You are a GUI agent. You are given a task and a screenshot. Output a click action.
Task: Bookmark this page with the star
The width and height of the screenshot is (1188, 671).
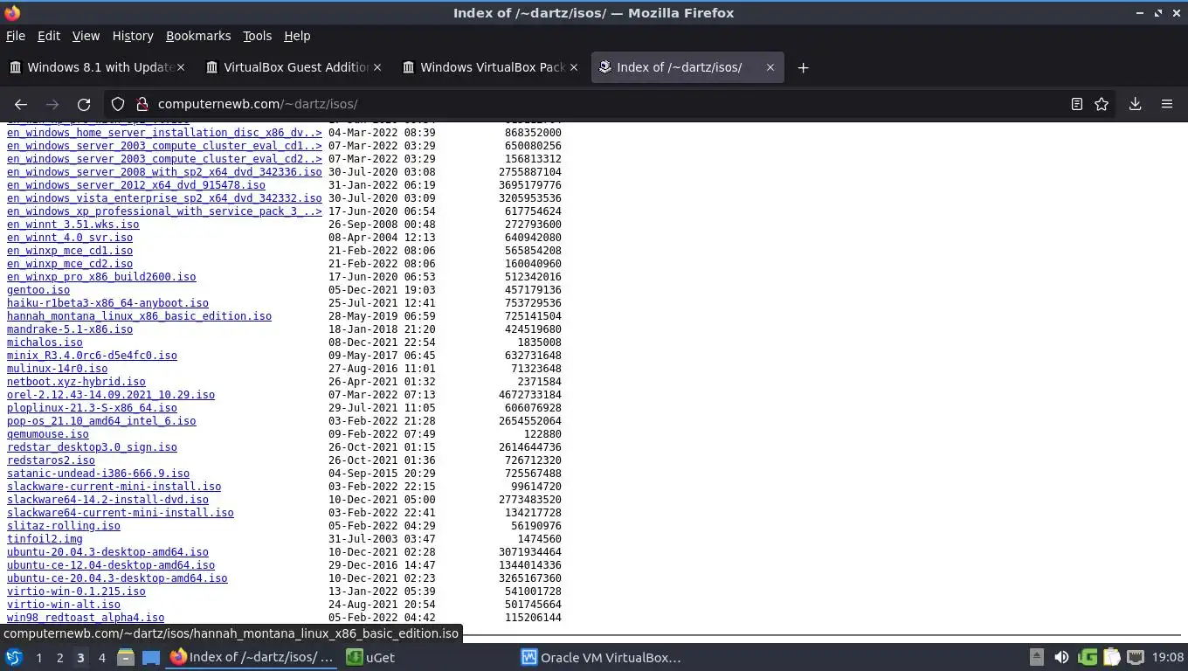[x=1102, y=104]
